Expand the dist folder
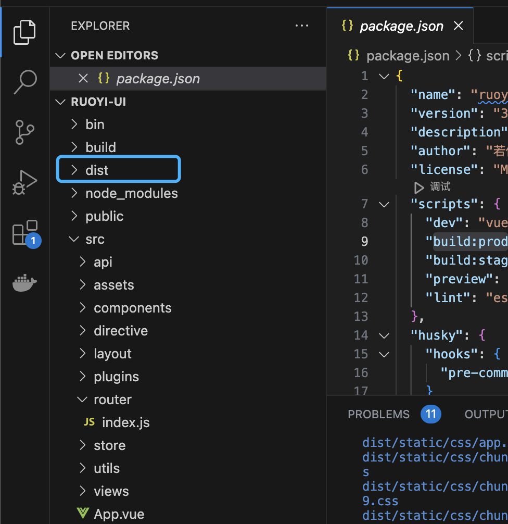The height and width of the screenshot is (524, 508). click(x=97, y=170)
